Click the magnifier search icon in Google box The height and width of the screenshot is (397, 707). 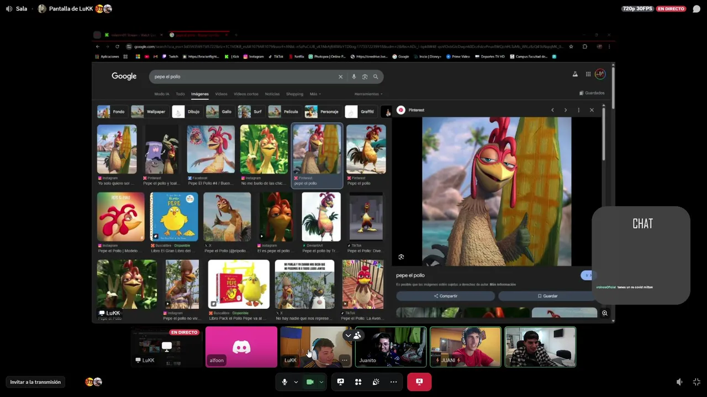[376, 77]
